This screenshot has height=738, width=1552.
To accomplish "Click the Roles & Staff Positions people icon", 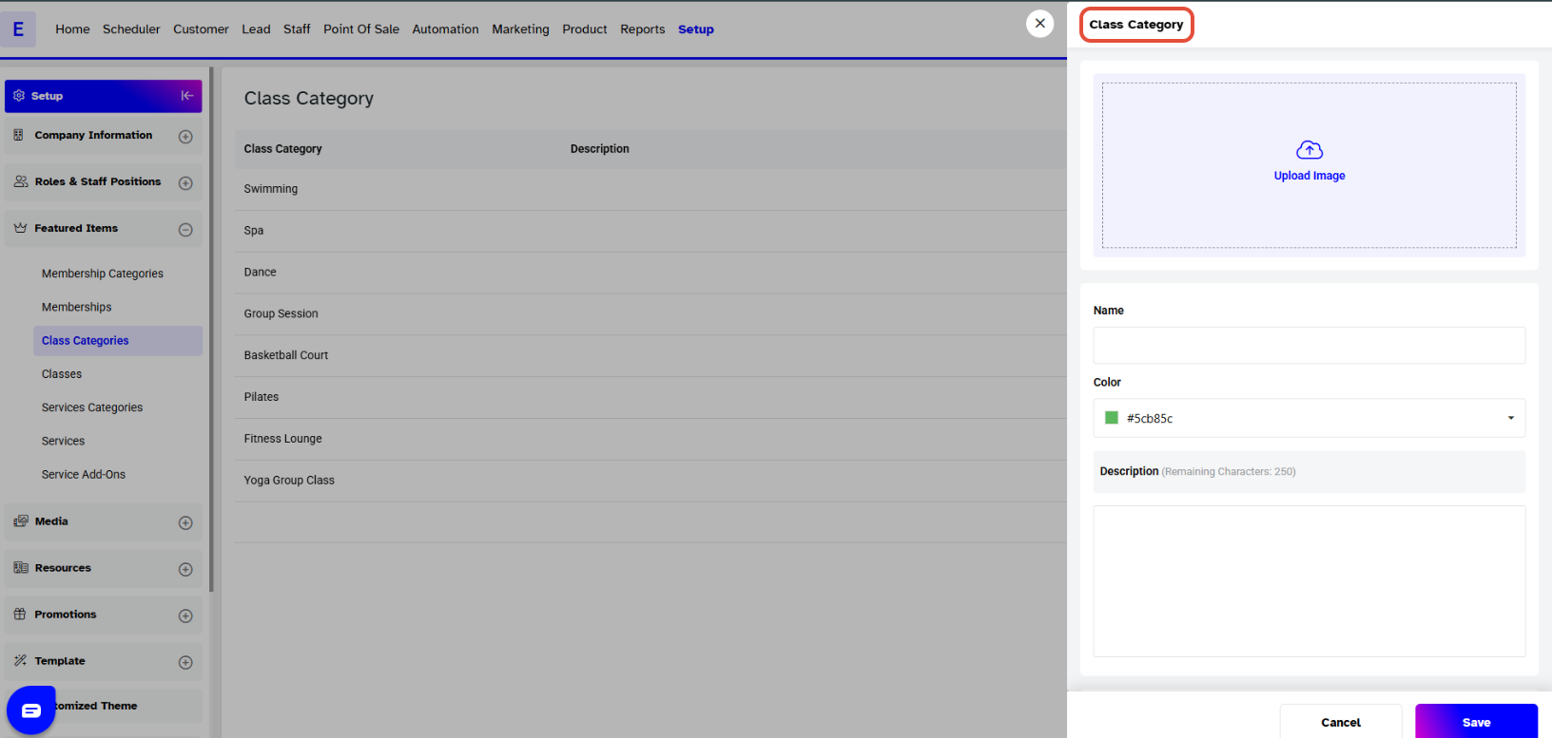I will pyautogui.click(x=20, y=181).
